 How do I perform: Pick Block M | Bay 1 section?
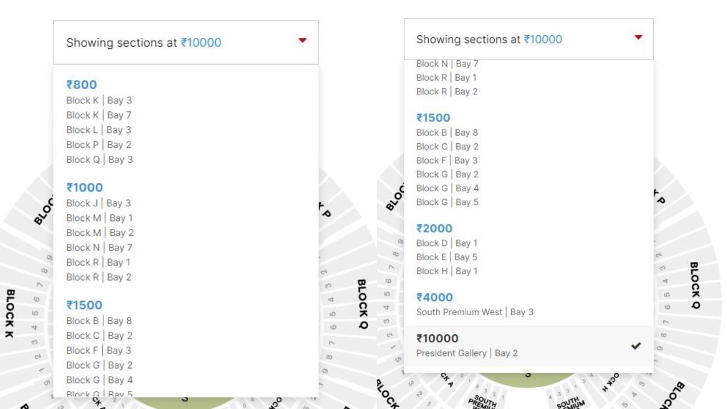(99, 218)
